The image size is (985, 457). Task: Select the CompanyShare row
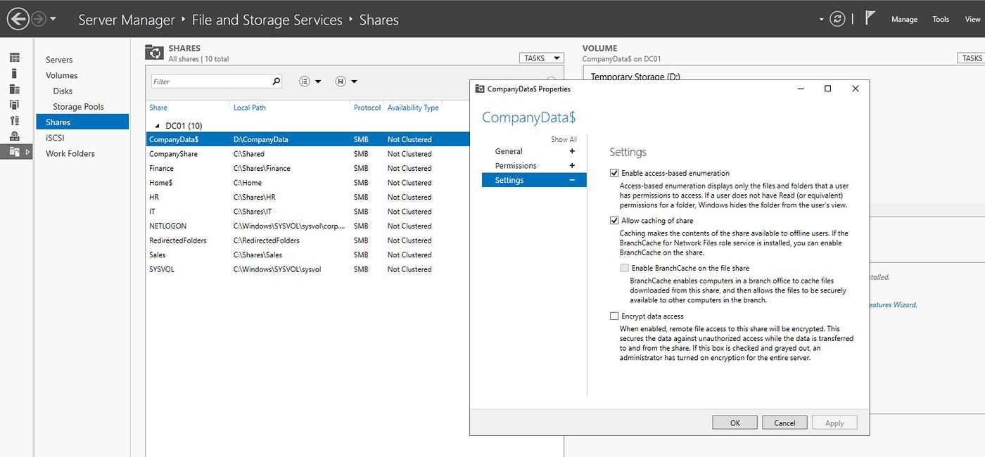pos(307,154)
